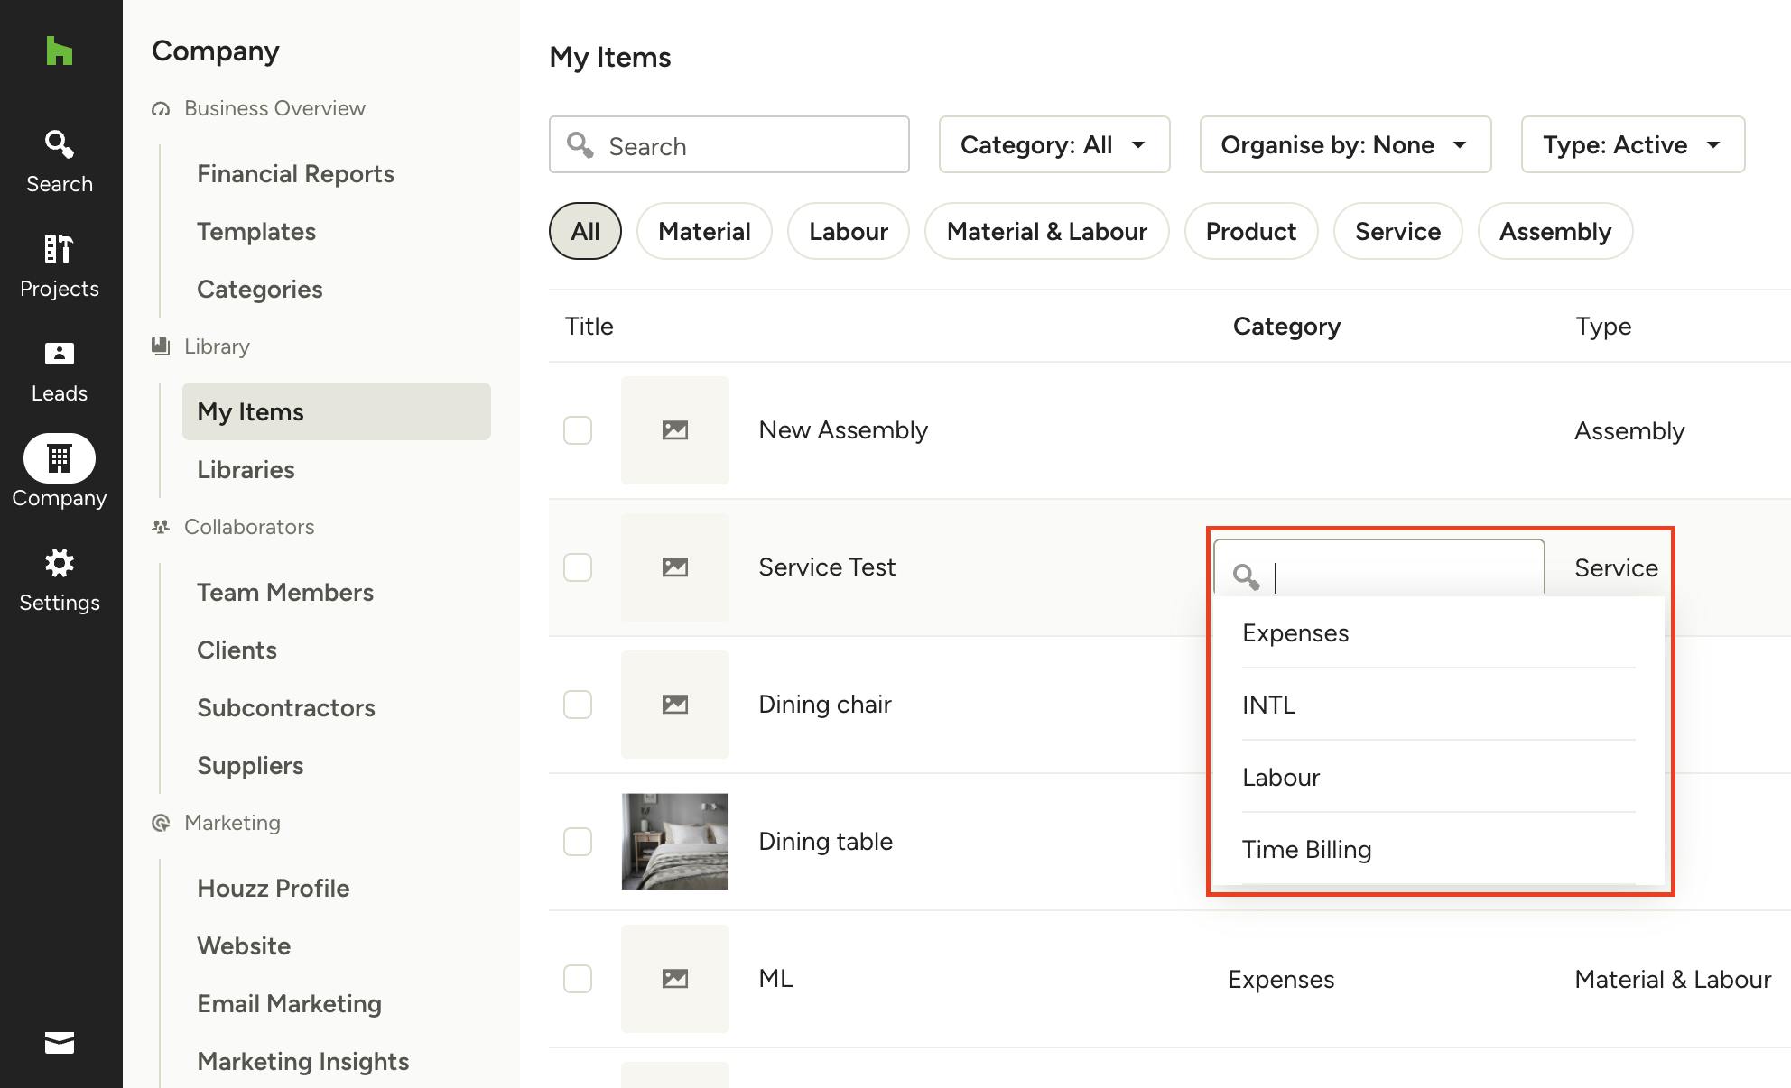Open the Organise by: None dropdown
This screenshot has height=1088, width=1791.
[x=1344, y=144]
